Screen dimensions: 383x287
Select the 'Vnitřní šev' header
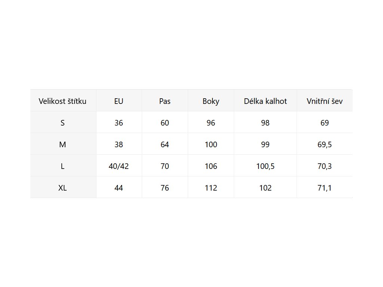coord(324,101)
